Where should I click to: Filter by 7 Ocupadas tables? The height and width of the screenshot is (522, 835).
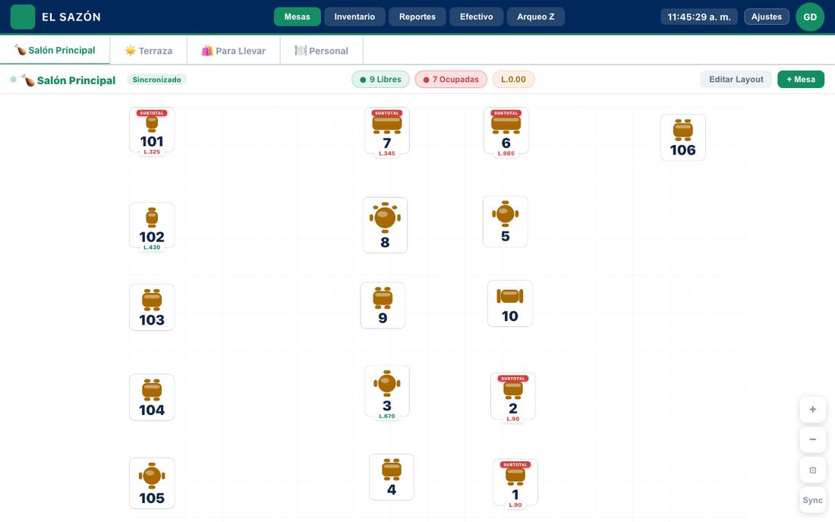[451, 79]
